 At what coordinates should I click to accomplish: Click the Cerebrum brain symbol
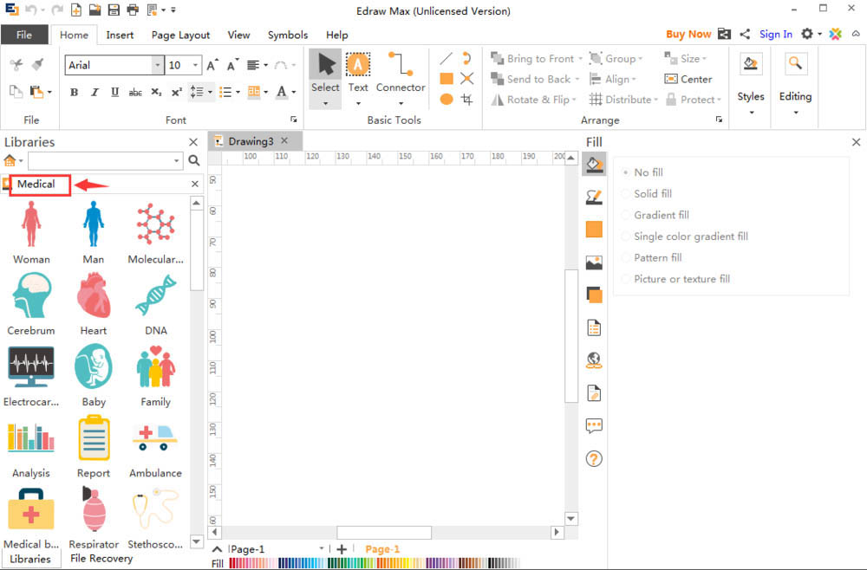click(31, 297)
